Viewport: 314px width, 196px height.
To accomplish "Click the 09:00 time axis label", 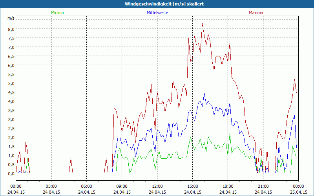I will click(x=122, y=187).
